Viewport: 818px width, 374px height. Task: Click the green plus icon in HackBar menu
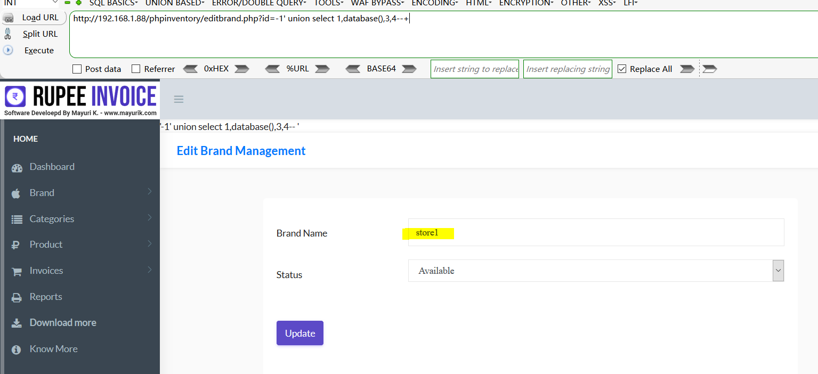79,3
